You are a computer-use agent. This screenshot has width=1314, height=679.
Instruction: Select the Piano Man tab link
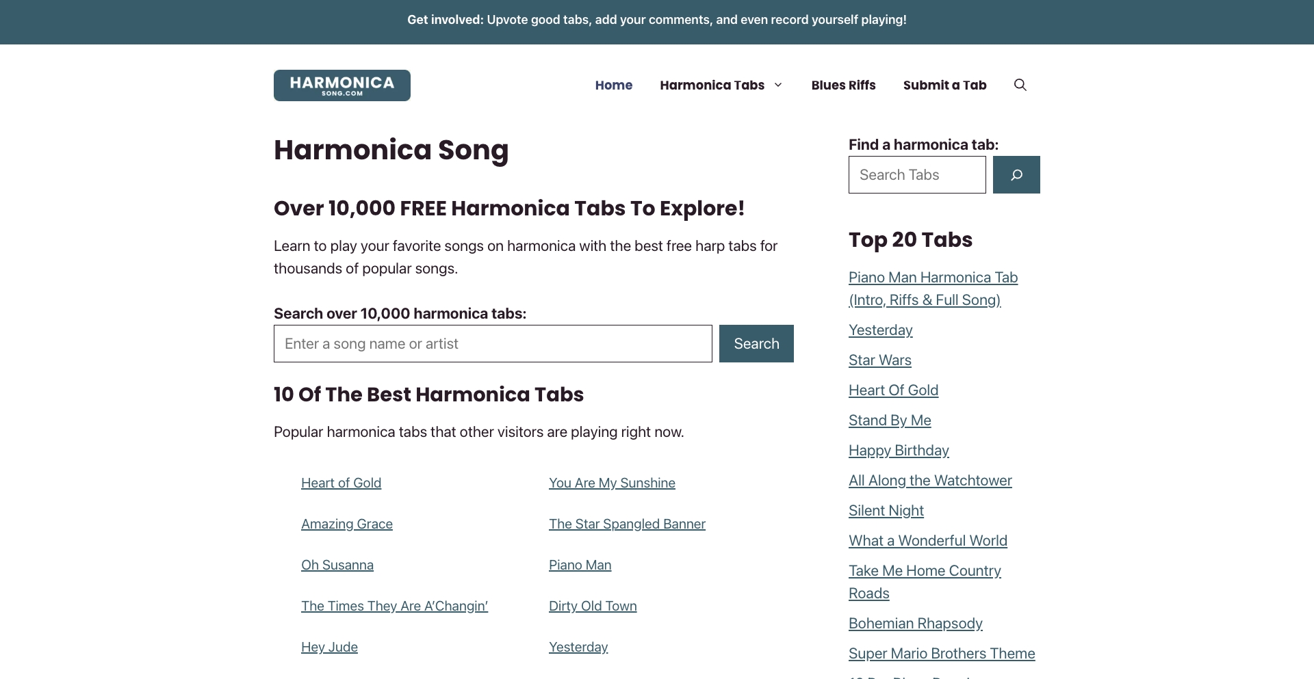point(580,565)
